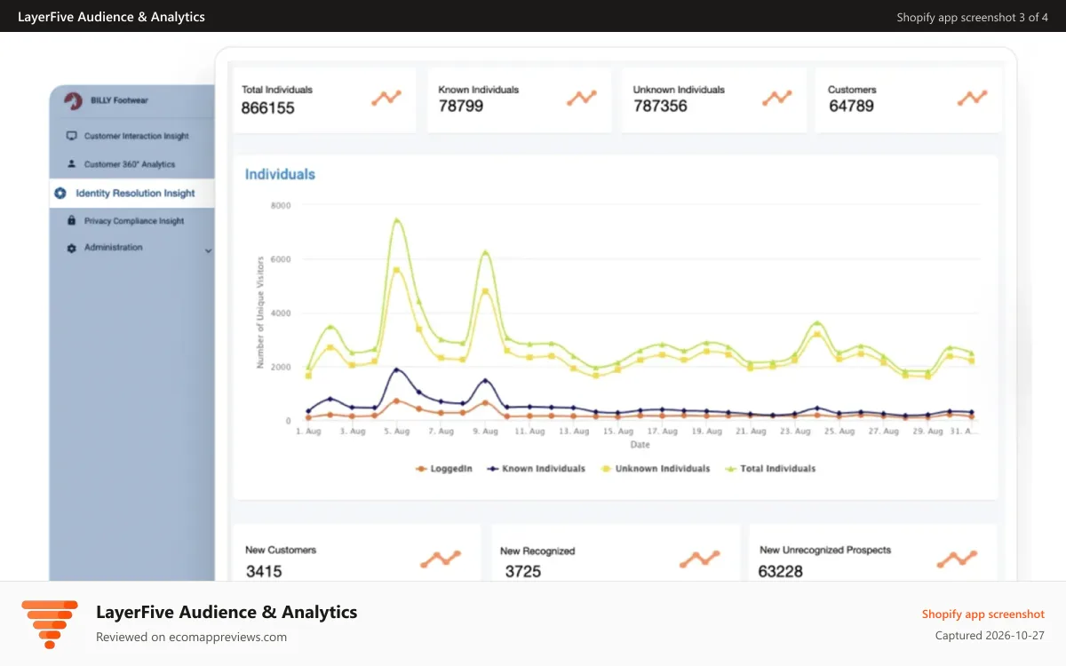This screenshot has width=1066, height=666.
Task: Click the Date axis title
Action: 640,445
